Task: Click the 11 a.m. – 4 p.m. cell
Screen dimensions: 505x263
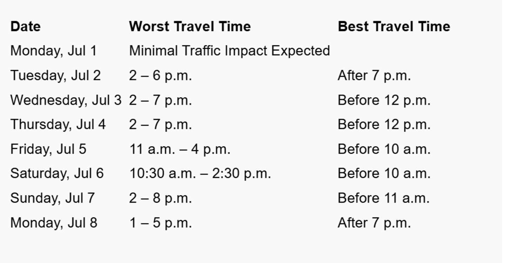Action: (180, 149)
